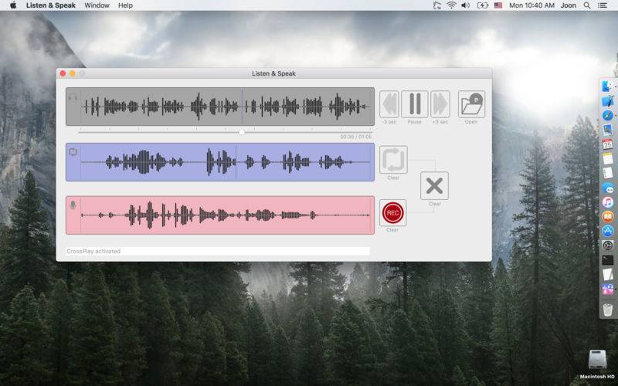Click inside the blue loop waveform
The height and width of the screenshot is (386, 618).
(220, 162)
